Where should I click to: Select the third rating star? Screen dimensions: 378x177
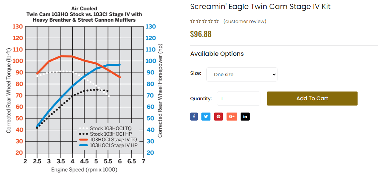(x=204, y=21)
